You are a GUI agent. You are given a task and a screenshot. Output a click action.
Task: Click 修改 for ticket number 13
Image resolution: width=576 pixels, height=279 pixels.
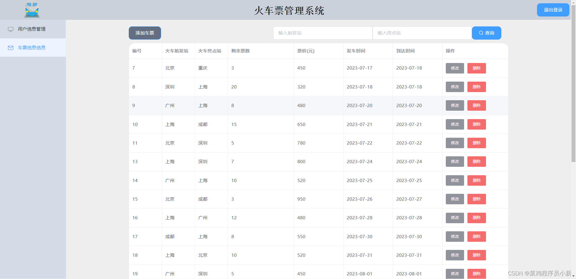(455, 162)
